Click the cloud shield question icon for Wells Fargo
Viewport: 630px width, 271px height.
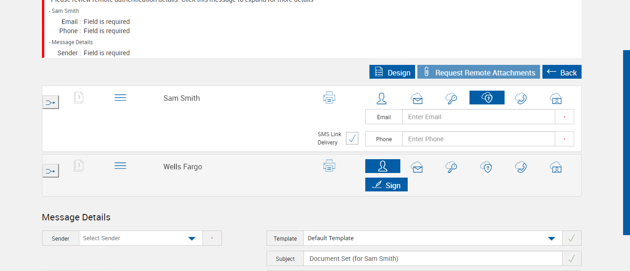[486, 167]
